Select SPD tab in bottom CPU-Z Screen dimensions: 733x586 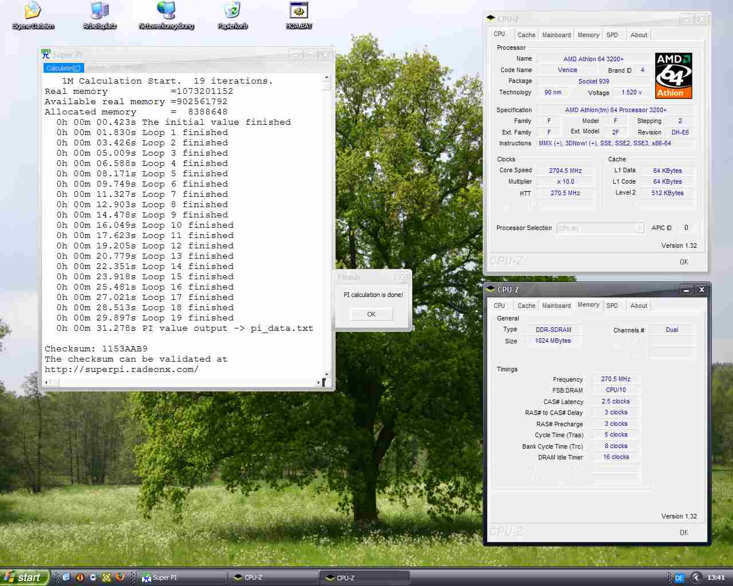(x=612, y=306)
